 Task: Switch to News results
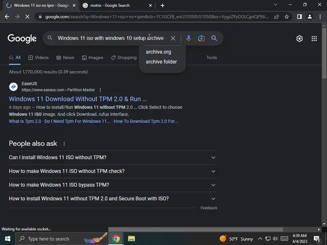[x=65, y=58]
